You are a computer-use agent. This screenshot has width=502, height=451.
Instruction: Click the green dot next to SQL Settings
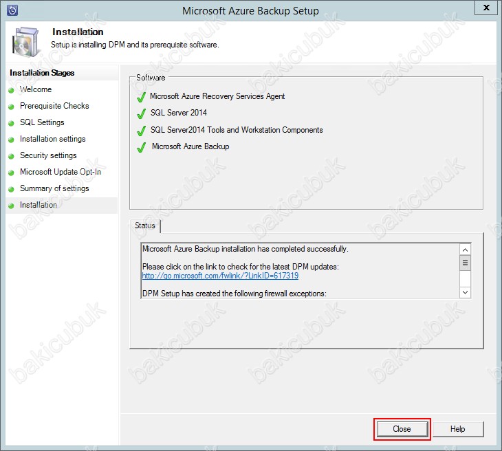[11, 123]
